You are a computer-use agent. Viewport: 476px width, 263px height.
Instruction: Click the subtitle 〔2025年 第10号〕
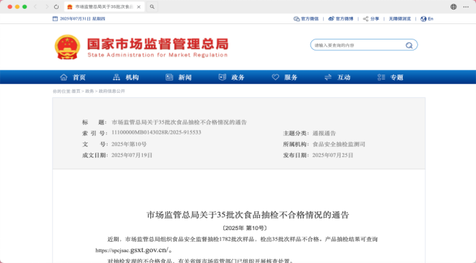tap(245, 228)
